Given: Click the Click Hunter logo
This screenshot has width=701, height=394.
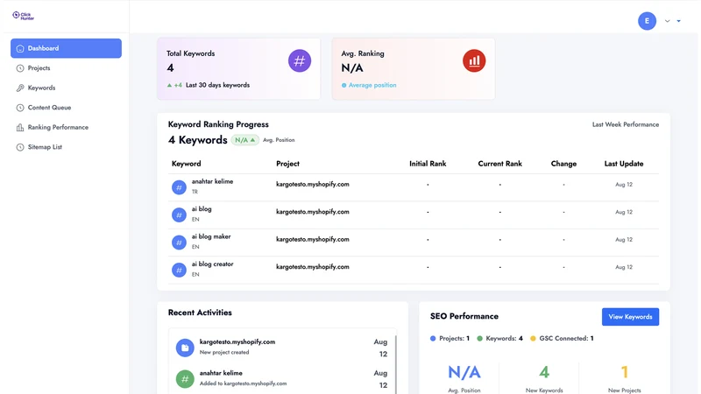Looking at the screenshot, I should pyautogui.click(x=24, y=16).
